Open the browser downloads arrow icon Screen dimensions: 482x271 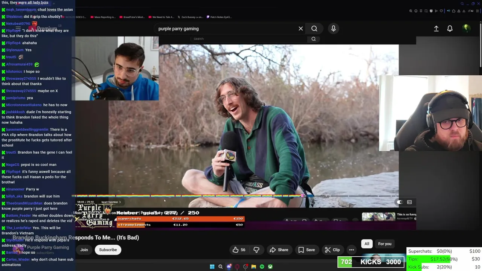(x=464, y=11)
